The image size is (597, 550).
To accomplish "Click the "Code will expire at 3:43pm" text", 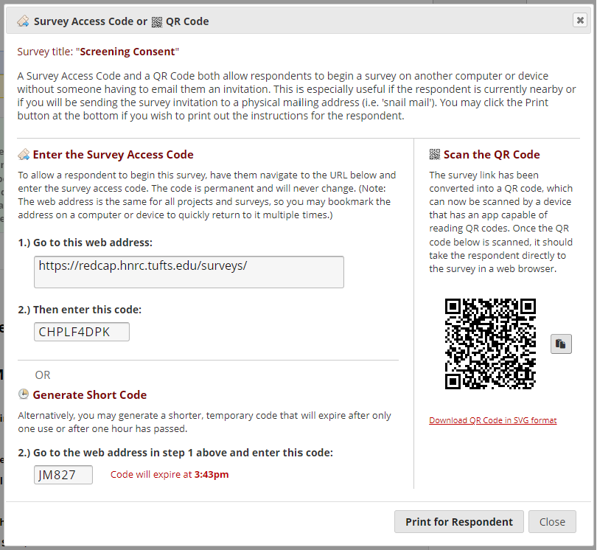I will (170, 475).
